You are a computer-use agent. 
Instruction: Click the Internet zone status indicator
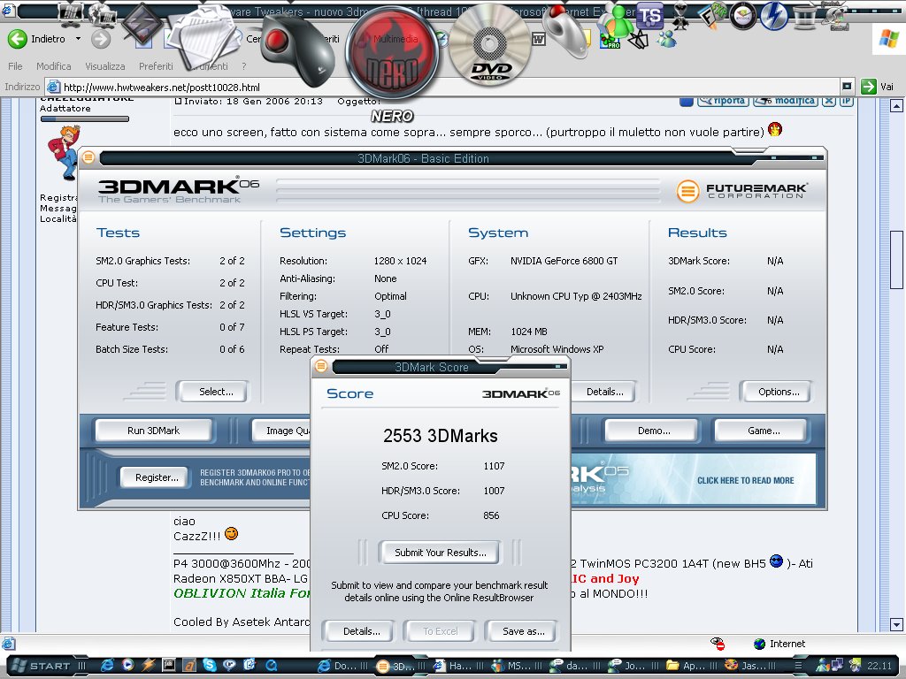(x=779, y=644)
